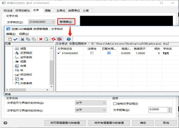The height and width of the screenshot is (128, 179).
Task: Select 标注样式 in the element tree
Action: pos(26,75)
